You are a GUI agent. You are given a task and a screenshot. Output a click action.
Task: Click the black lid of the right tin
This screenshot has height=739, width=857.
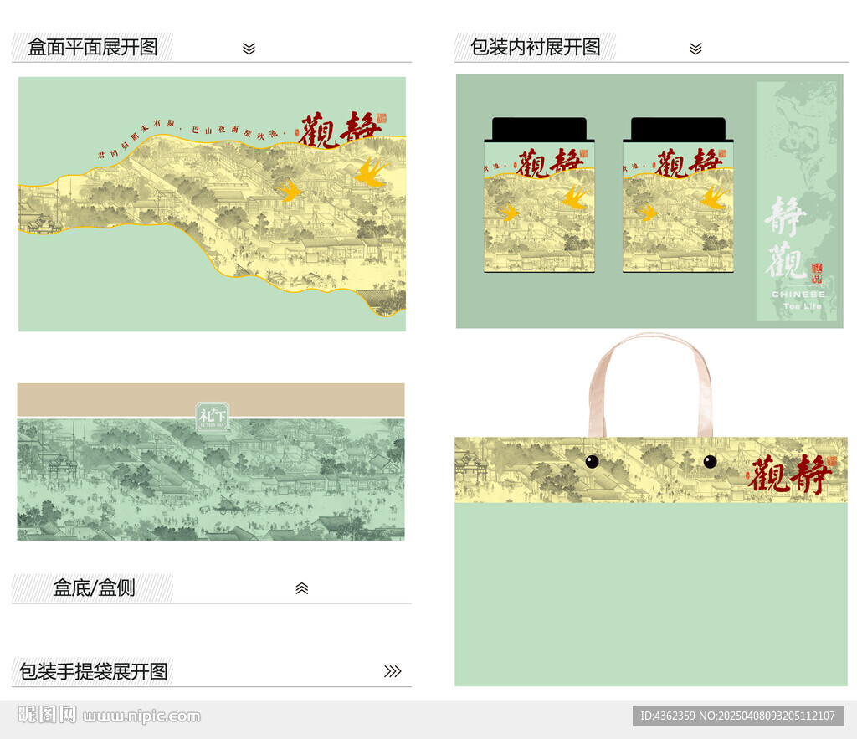tap(678, 129)
